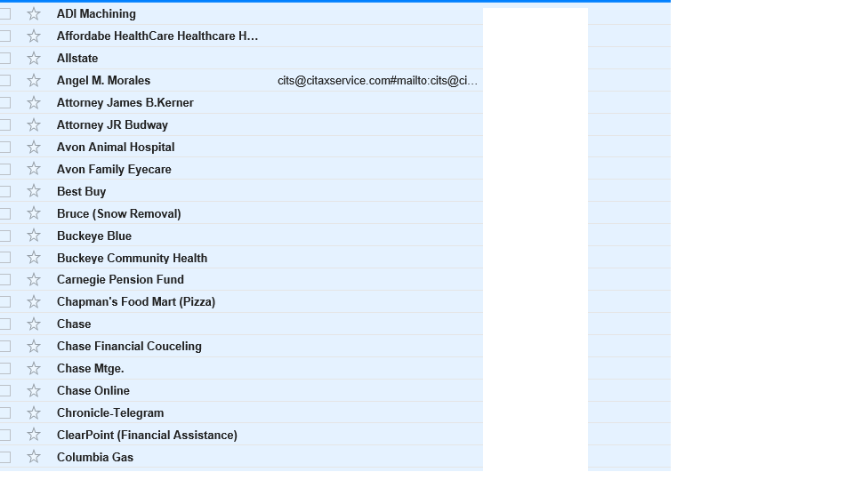This screenshot has width=854, height=480.
Task: Star the Bruce (Snow Removal) contact
Action: [x=34, y=213]
